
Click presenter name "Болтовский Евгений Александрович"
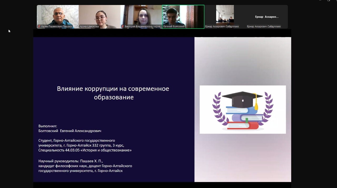click(70, 131)
